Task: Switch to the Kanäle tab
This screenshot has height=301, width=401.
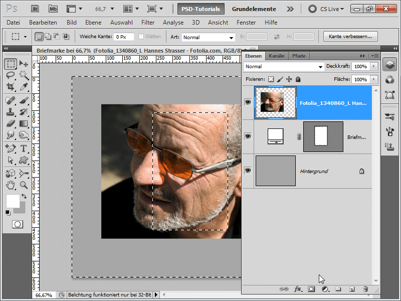Action: click(x=277, y=56)
